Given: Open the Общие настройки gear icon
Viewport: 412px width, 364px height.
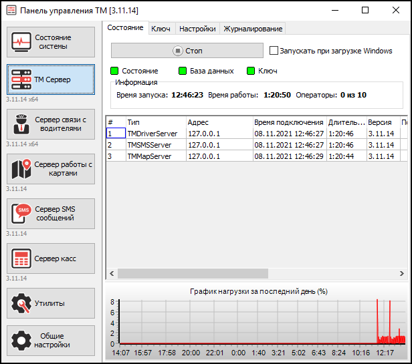Looking at the screenshot, I should pyautogui.click(x=21, y=340).
